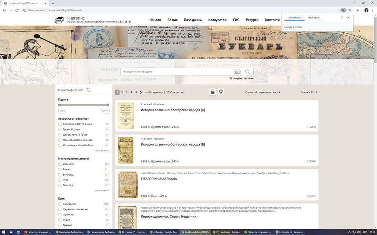Open the Контакти menu item
Viewport: 377px width, 235px height.
tap(272, 20)
